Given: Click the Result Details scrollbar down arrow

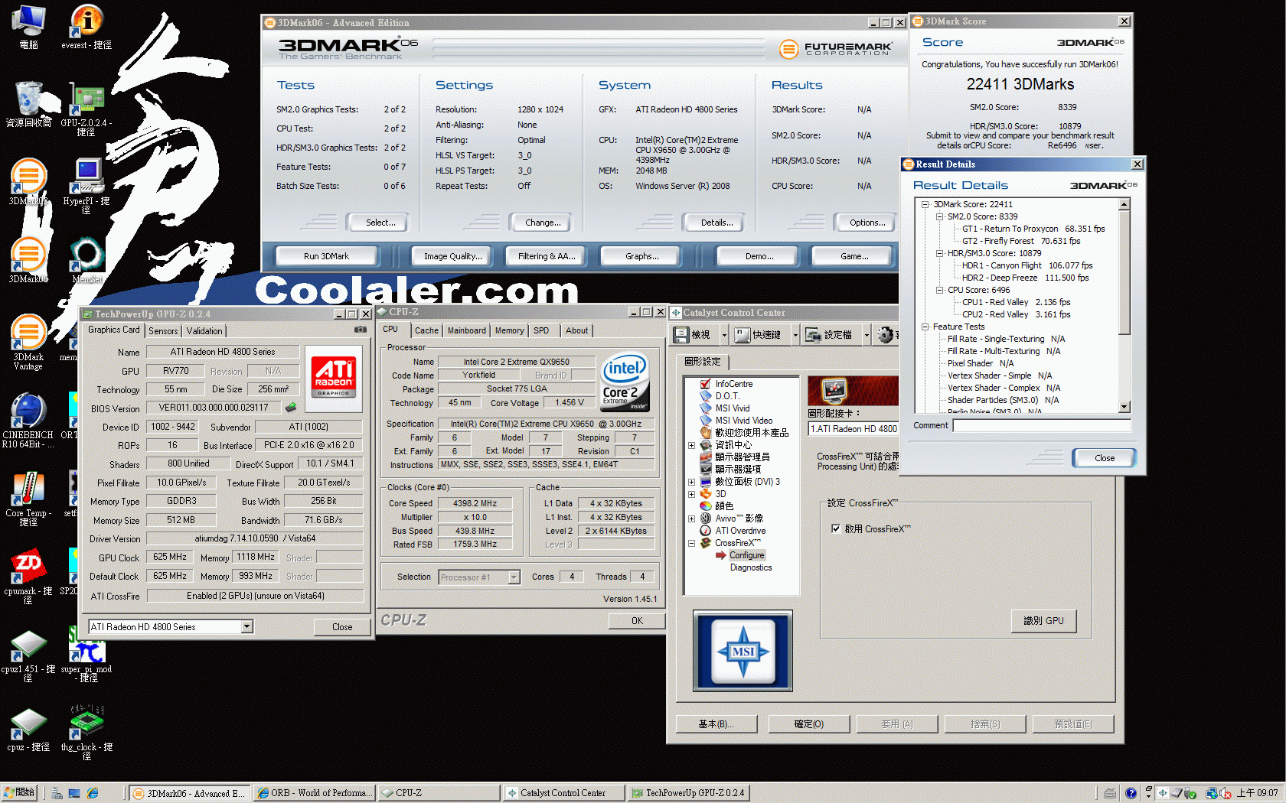Looking at the screenshot, I should coord(1124,407).
